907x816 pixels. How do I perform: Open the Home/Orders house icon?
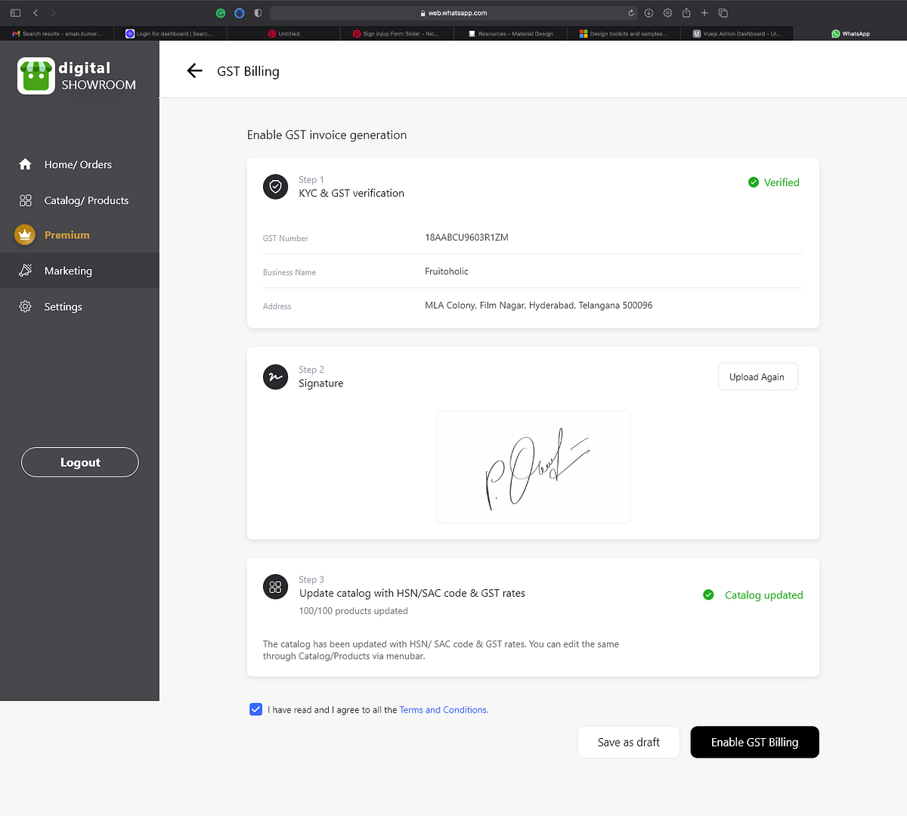point(25,164)
